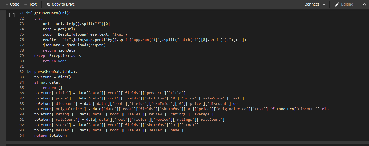Screen dimensions: 369x146
Task: Click the except Exception as e line
Action: (58, 56)
